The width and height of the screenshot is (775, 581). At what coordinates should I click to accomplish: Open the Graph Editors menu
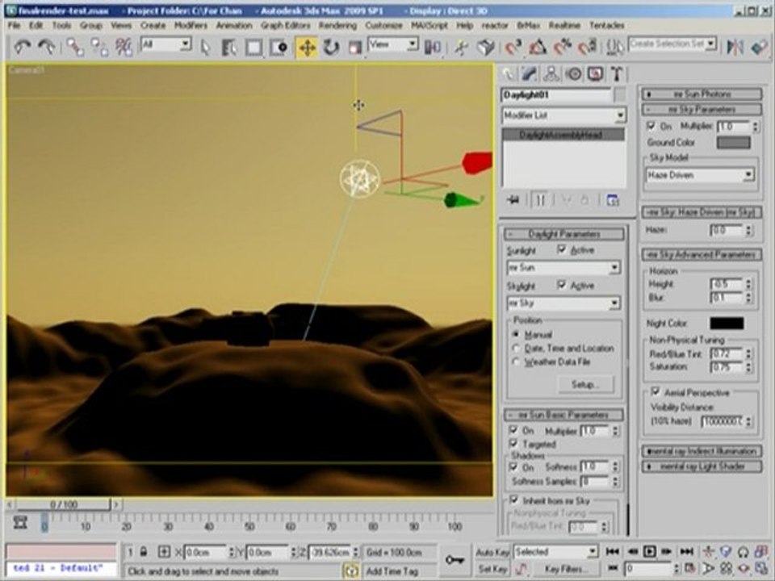click(285, 25)
